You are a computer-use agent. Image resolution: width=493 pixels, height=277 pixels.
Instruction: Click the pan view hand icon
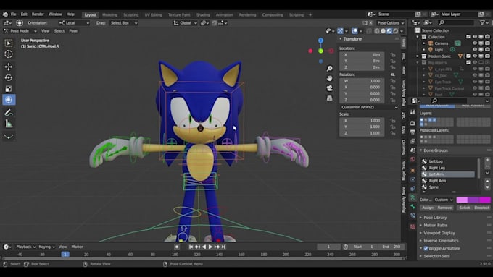pos(329,78)
